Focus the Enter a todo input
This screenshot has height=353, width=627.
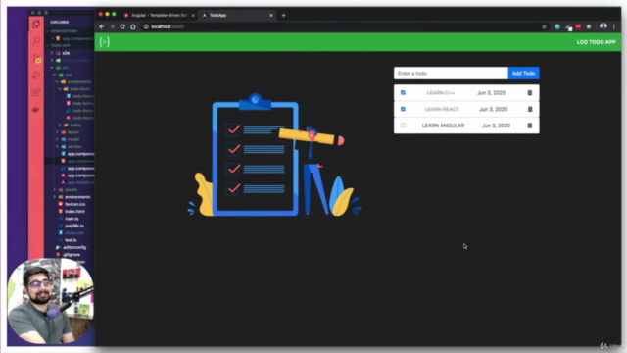451,74
